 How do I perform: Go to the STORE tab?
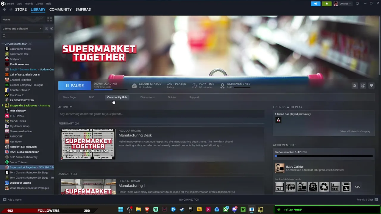pos(21,10)
